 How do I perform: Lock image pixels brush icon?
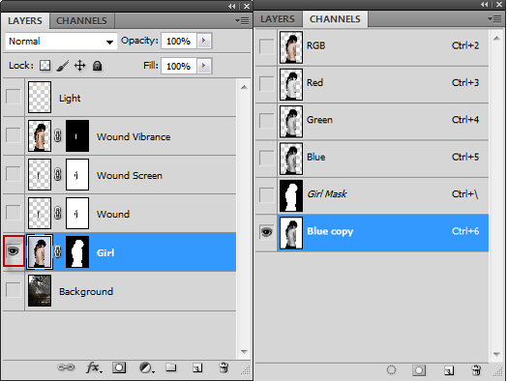[62, 66]
